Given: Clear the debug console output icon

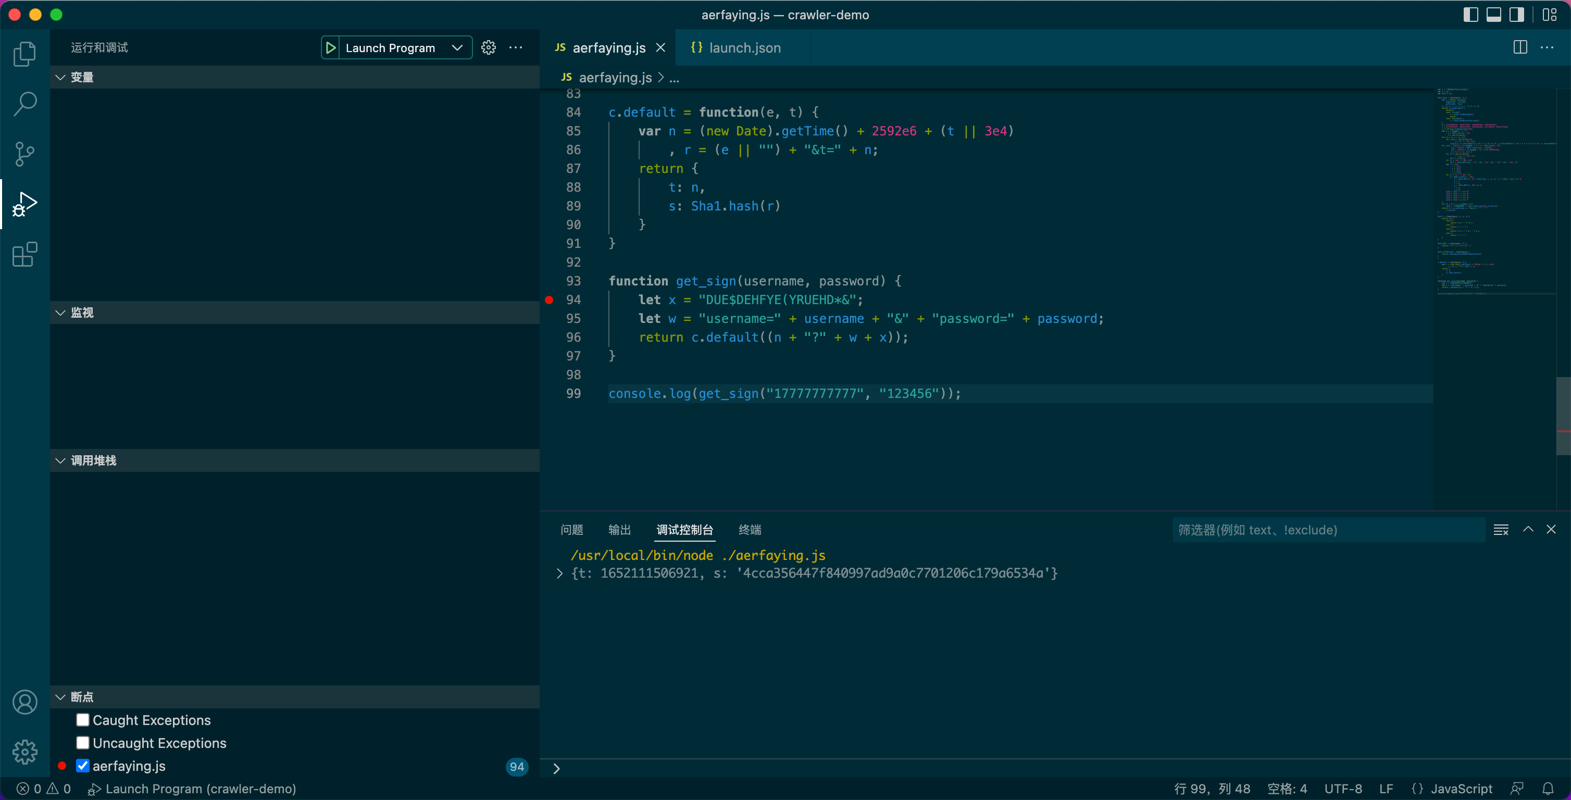Looking at the screenshot, I should (x=1501, y=530).
